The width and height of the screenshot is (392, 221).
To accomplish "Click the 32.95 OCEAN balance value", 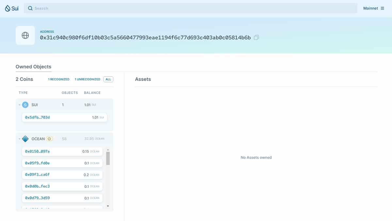I will (94, 139).
